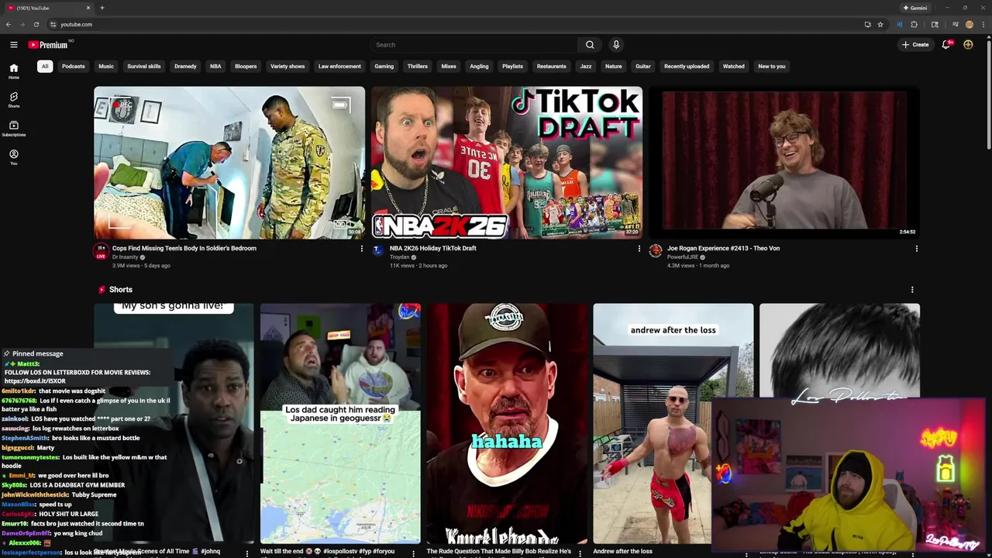Click the install app icon in address bar
The image size is (992, 558).
point(867,24)
